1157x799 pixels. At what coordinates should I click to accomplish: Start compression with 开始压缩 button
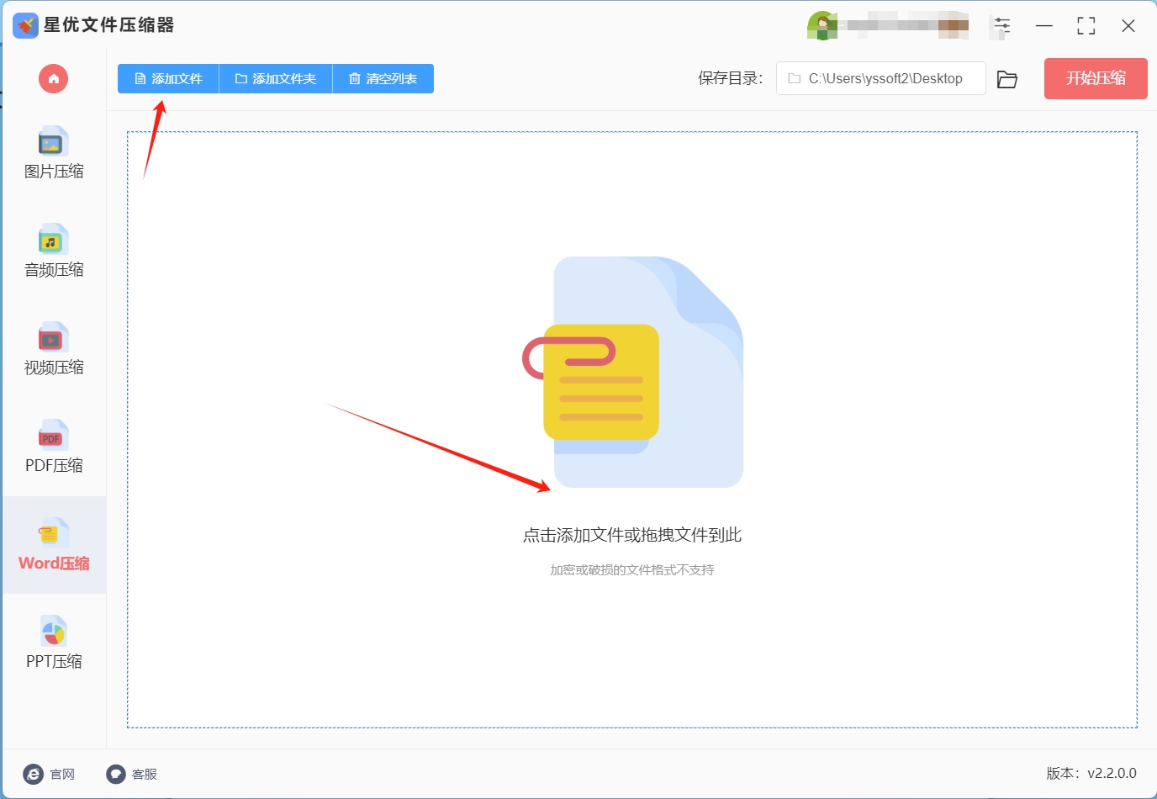click(1096, 78)
